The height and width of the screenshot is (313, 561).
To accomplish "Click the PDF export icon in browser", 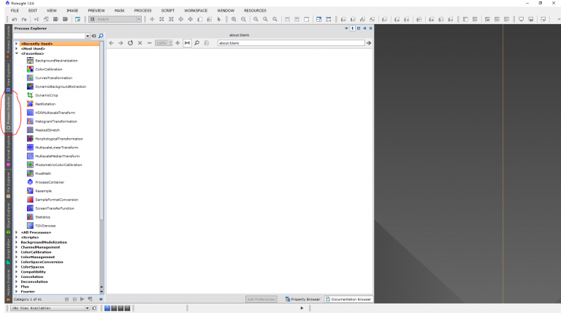I will tap(207, 43).
